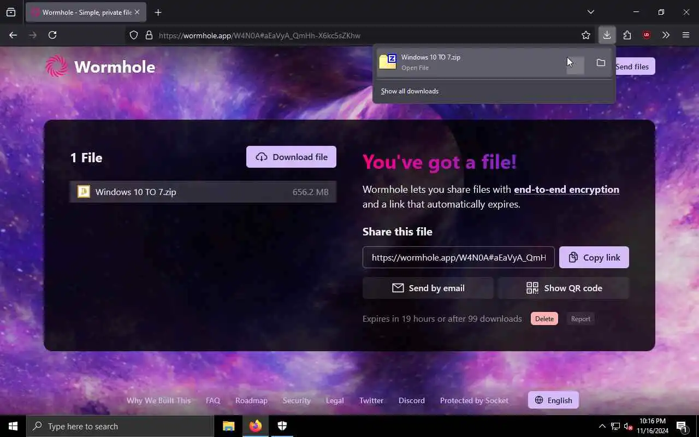Open the Firefox application hamburger menu
The image size is (699, 437).
[x=686, y=35]
